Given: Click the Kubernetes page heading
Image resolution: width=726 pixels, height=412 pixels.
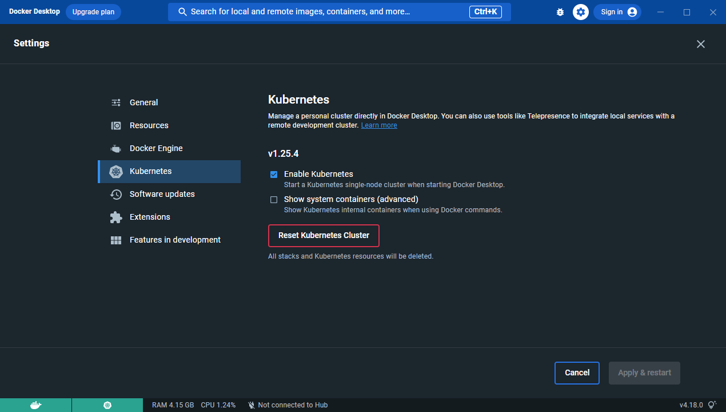Looking at the screenshot, I should (298, 100).
